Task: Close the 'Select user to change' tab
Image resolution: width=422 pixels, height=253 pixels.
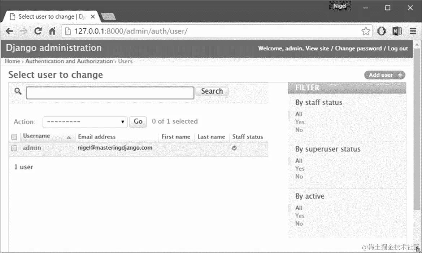Action: click(92, 17)
